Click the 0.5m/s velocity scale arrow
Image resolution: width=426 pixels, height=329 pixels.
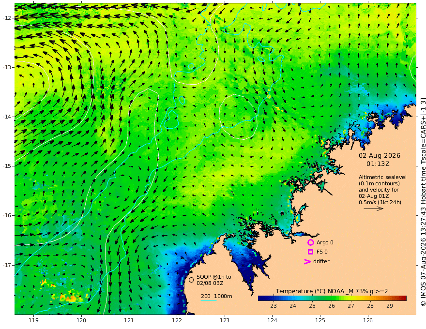374,209
